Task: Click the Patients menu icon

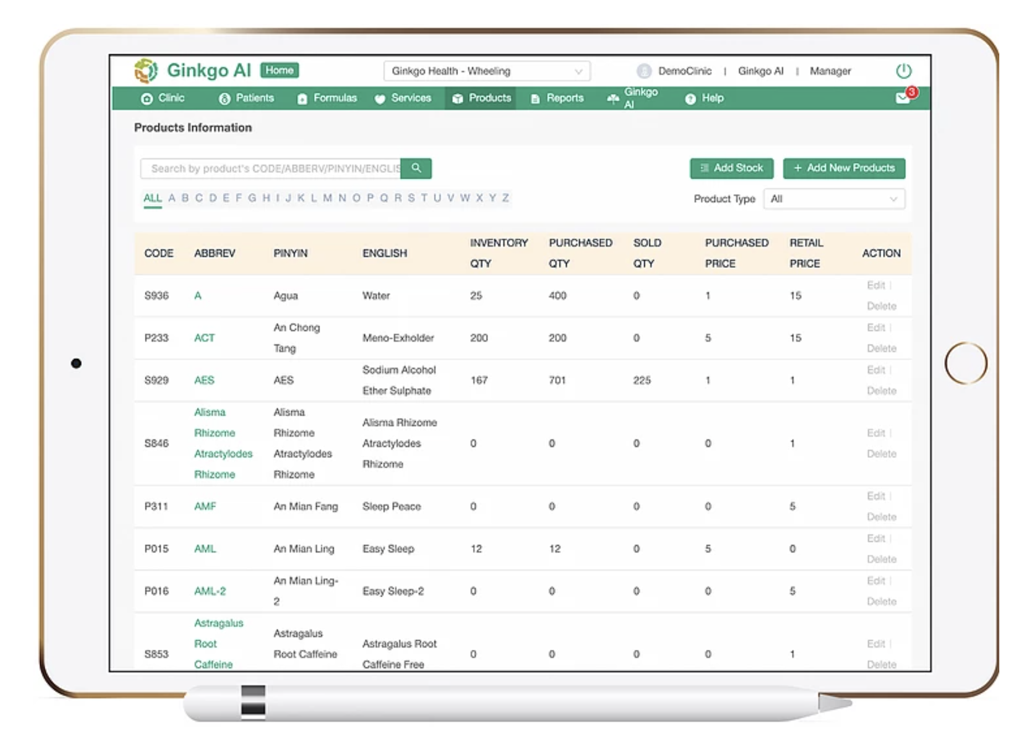Action: pos(224,98)
